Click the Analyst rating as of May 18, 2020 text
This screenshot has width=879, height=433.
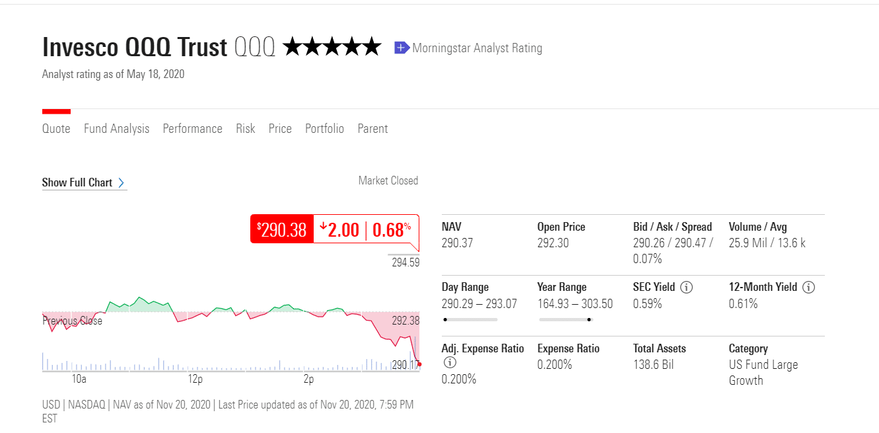114,74
